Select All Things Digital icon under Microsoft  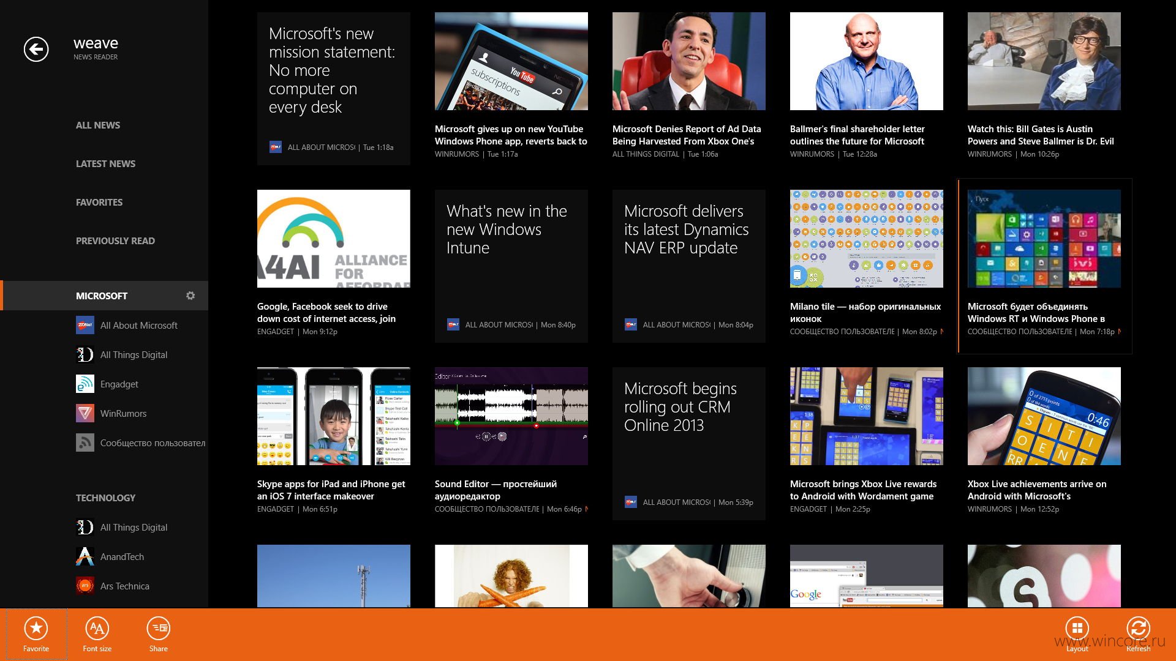85,354
